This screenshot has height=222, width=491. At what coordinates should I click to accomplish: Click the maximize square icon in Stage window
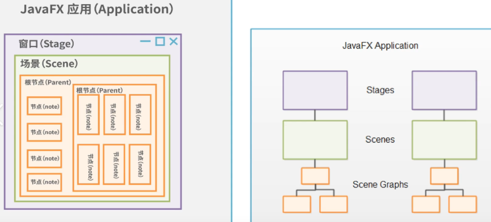click(160, 41)
